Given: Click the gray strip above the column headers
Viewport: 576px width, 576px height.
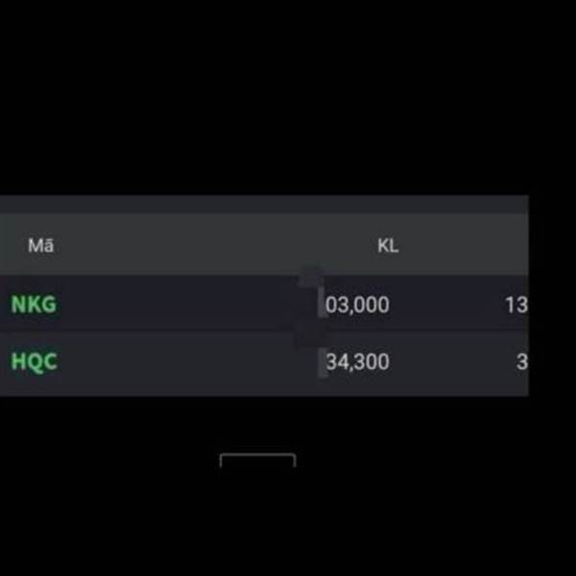Looking at the screenshot, I should [264, 204].
